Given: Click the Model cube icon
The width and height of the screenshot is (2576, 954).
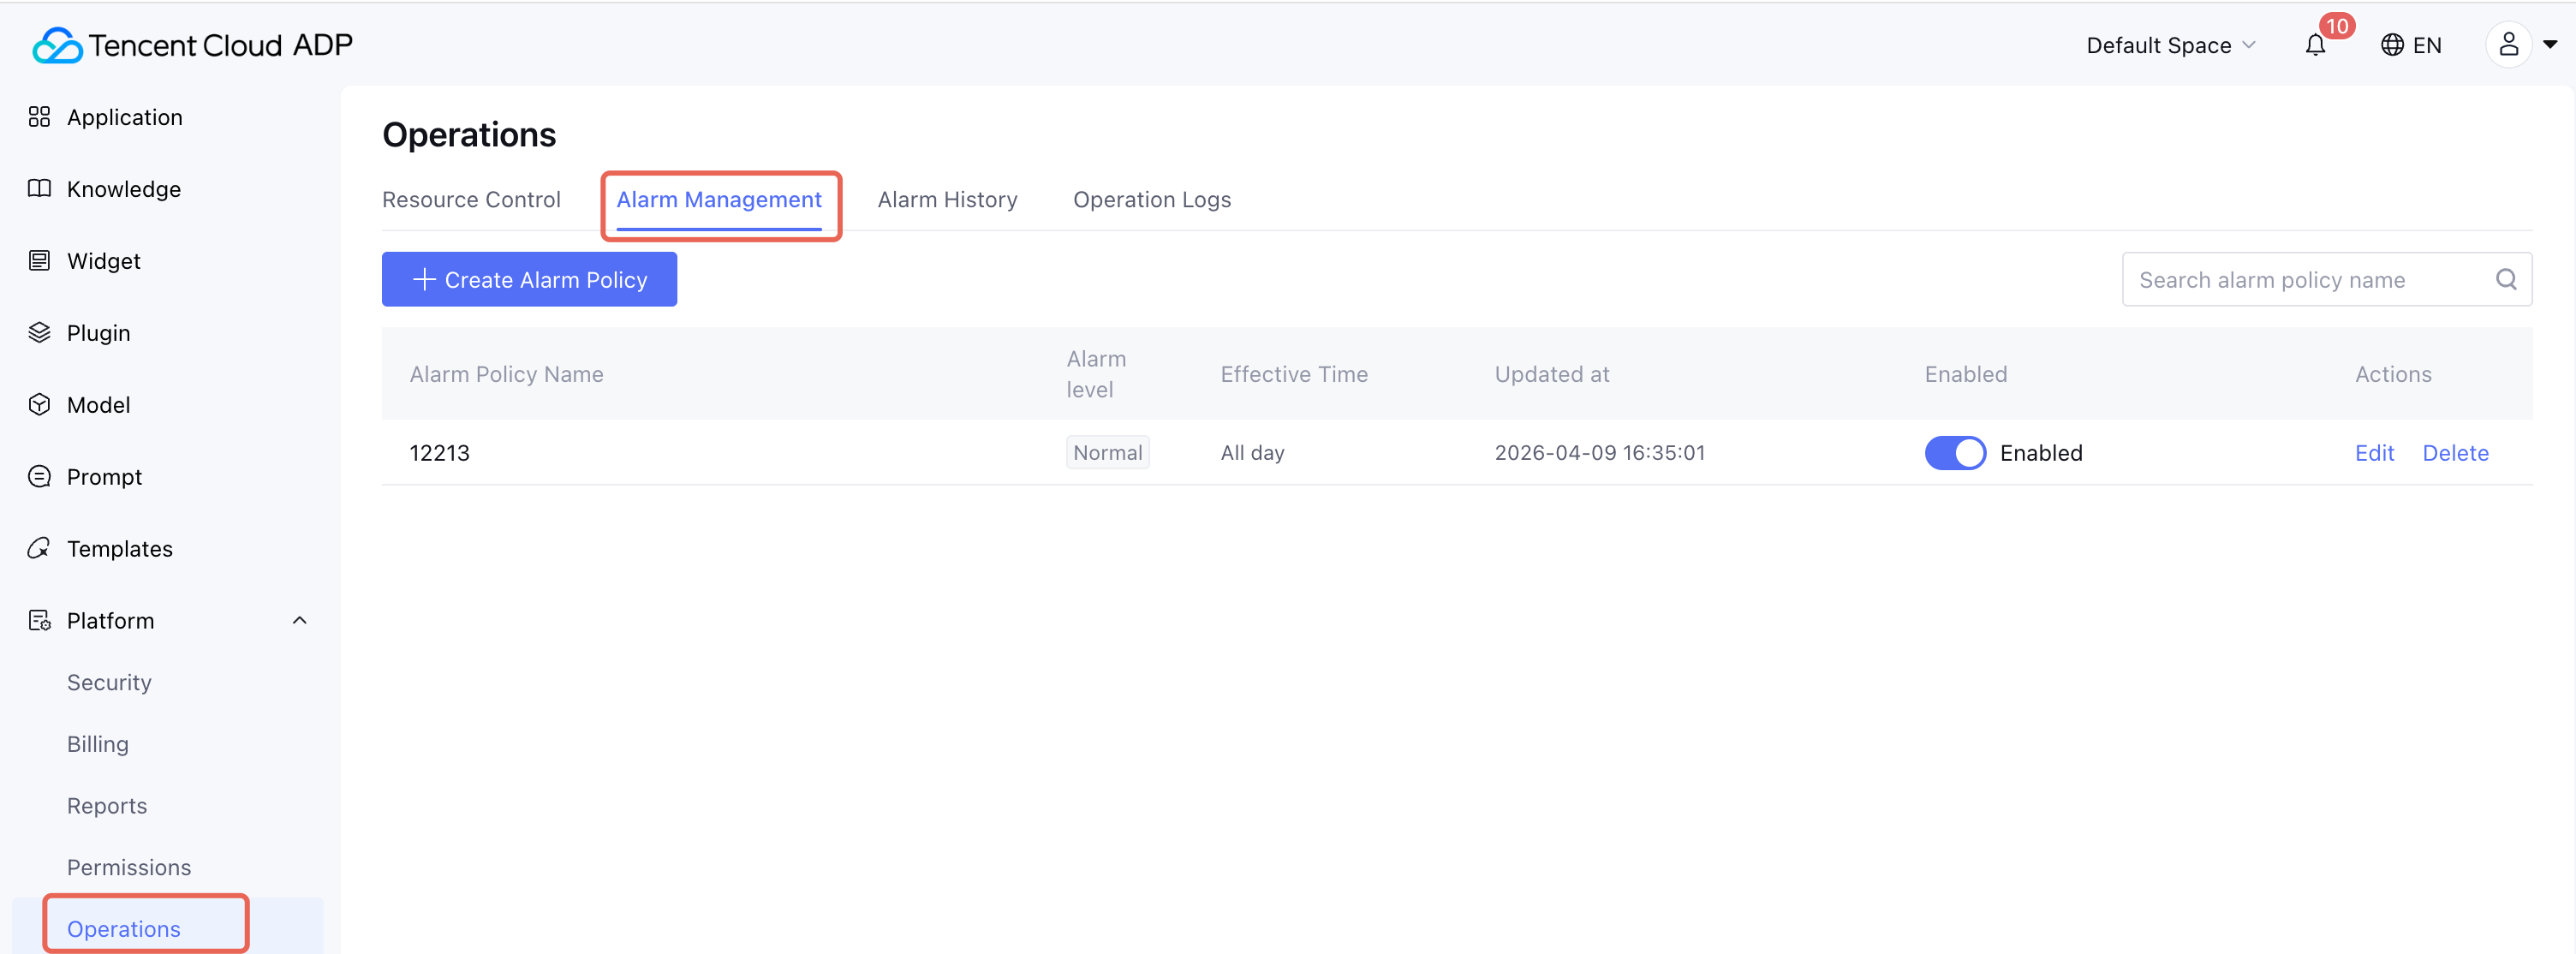Looking at the screenshot, I should [x=39, y=405].
